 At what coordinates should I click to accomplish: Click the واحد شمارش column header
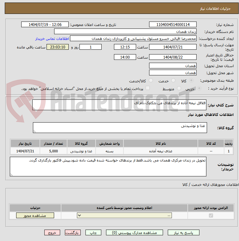(x=109, y=143)
